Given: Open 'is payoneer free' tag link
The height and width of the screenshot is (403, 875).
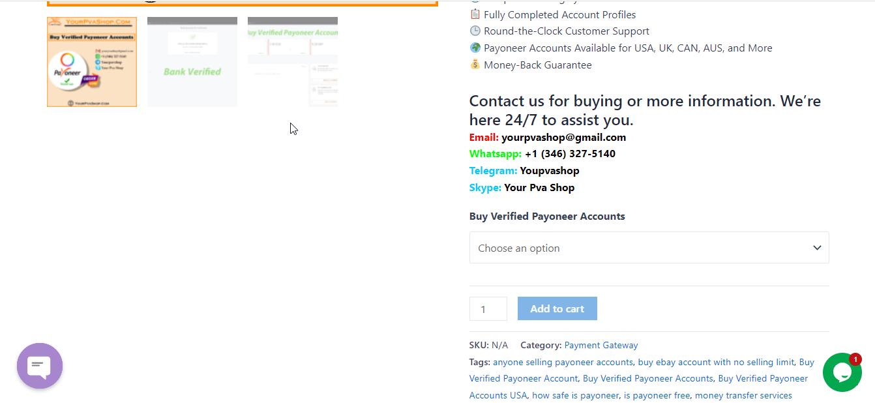Looking at the screenshot, I should tap(657, 395).
